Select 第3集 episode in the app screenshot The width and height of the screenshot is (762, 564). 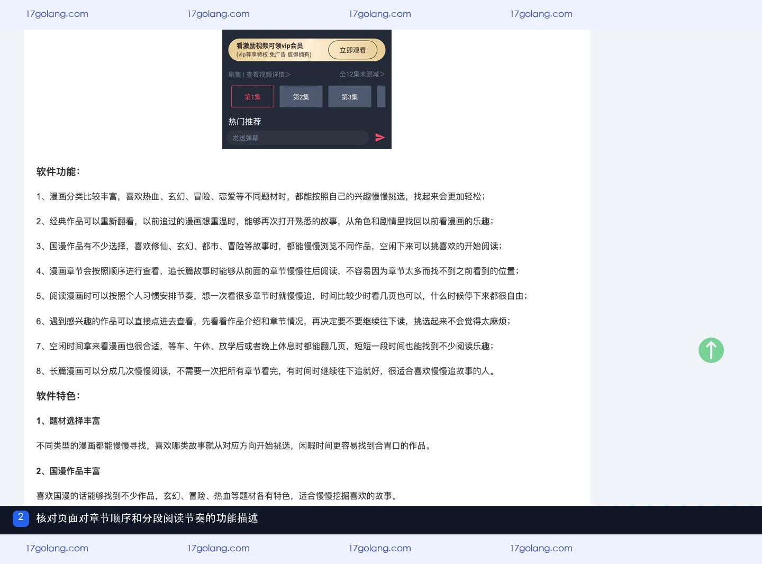tap(350, 97)
